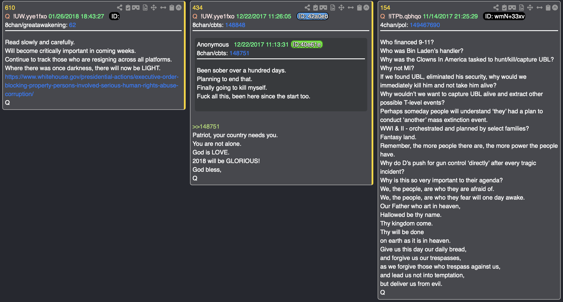
Task: Click share icon on post 610
Action: pos(119,8)
